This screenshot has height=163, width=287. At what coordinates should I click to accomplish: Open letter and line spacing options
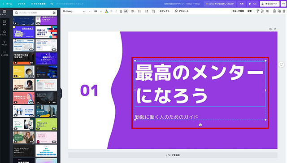[147, 11]
